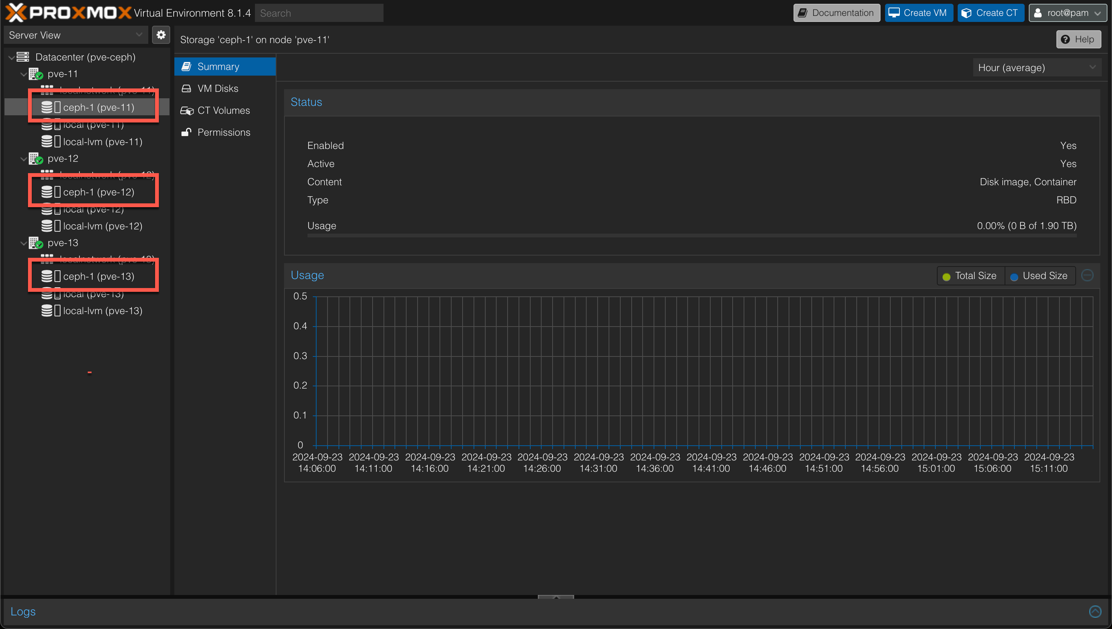Click the Proxmox logo
This screenshot has height=629, width=1112.
click(68, 12)
